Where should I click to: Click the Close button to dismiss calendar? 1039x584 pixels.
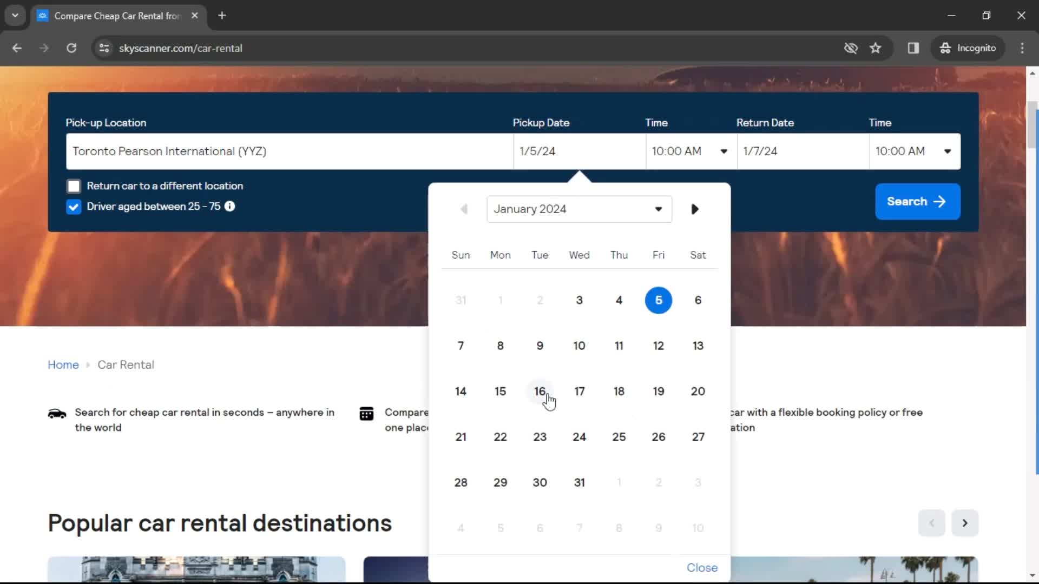[702, 568]
